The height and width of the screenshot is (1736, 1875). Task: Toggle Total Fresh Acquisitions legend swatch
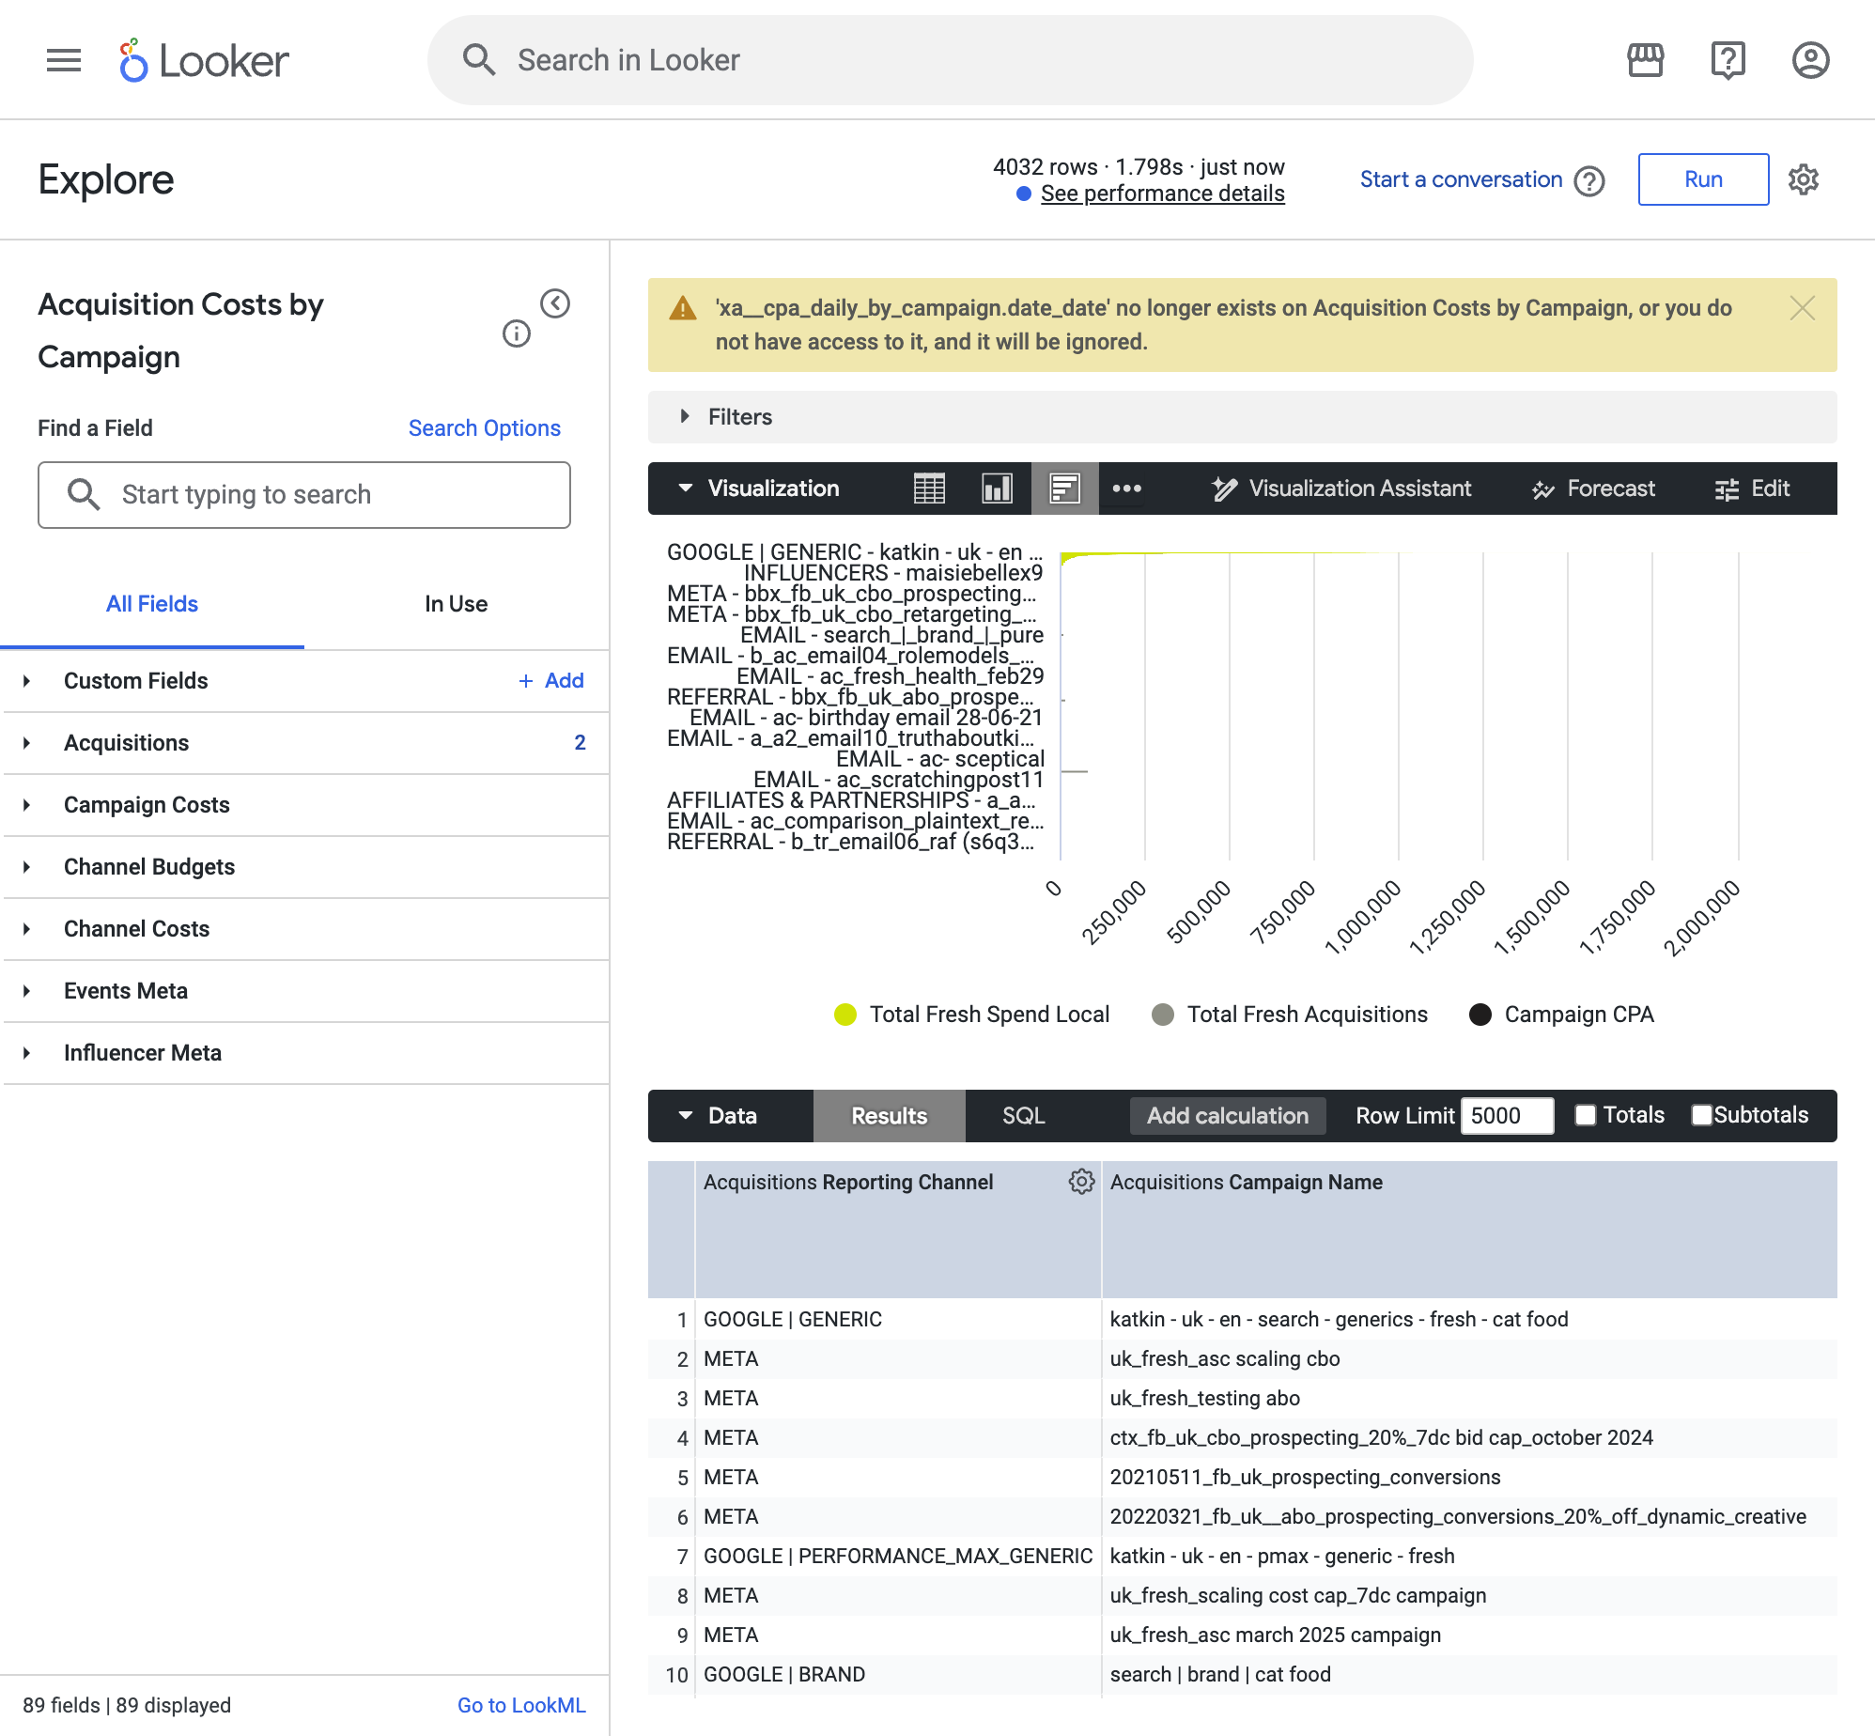[x=1163, y=1015]
